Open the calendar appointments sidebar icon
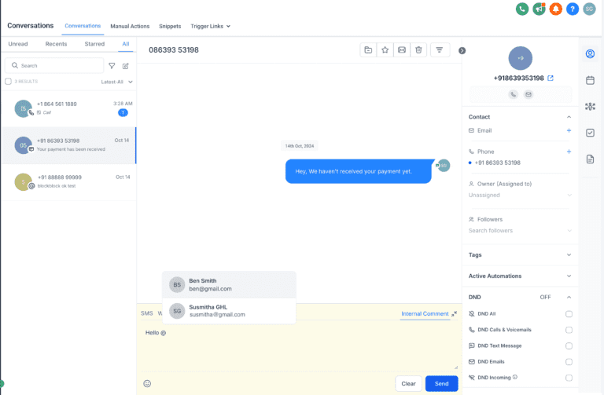 [x=590, y=80]
